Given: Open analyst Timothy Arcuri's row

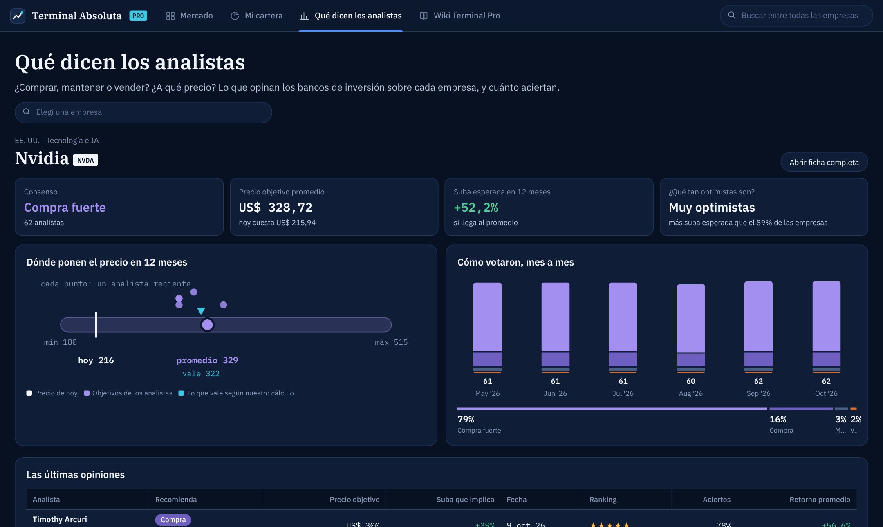Looking at the screenshot, I should click(441, 520).
